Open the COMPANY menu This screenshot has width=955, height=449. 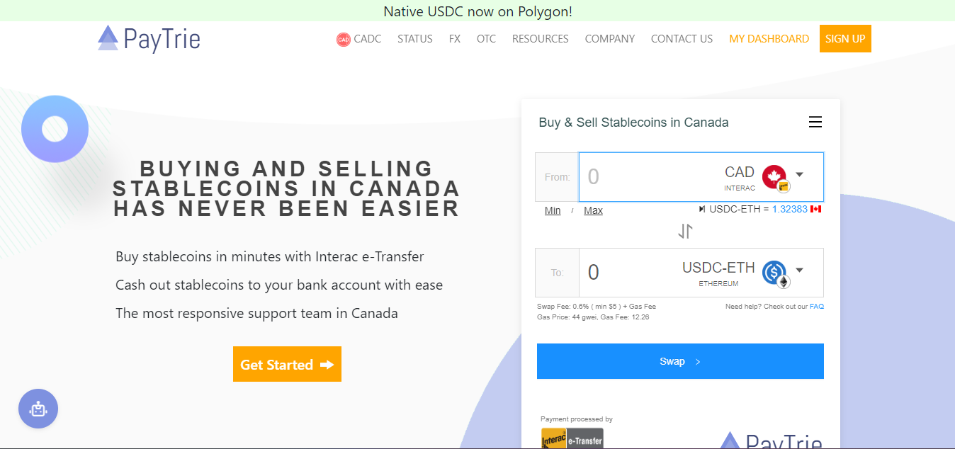(610, 39)
